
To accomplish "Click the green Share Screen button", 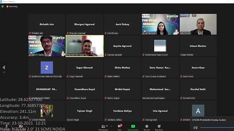I will click(133, 127).
